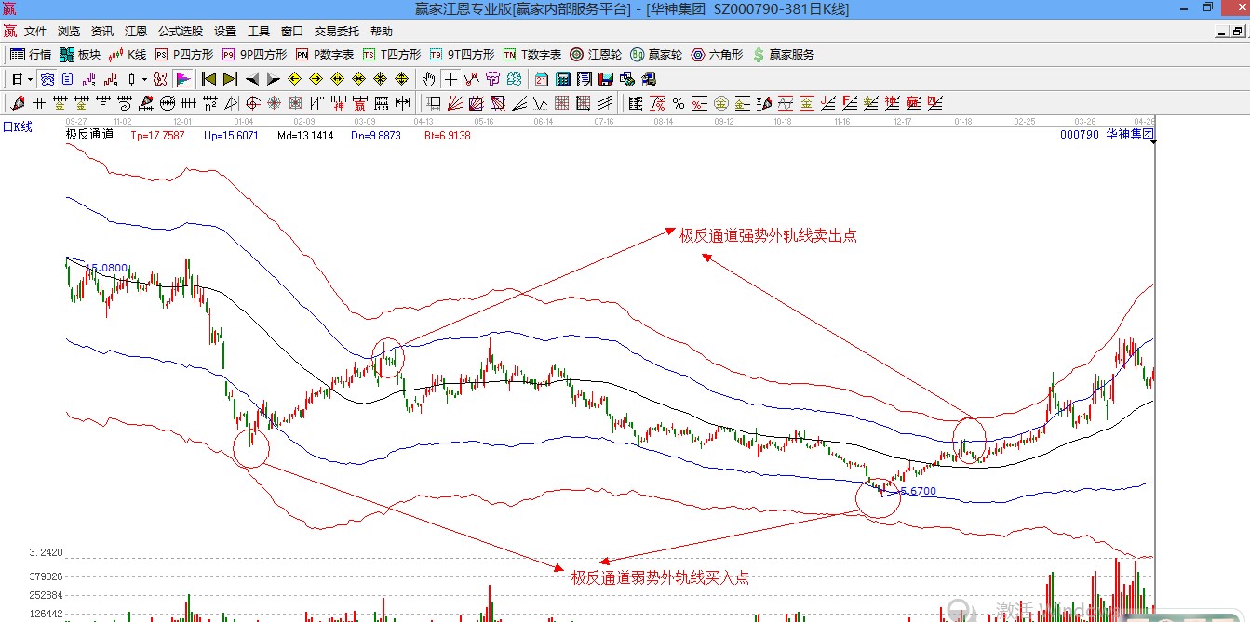
Task: Open the 交易委托 menu
Action: (336, 32)
